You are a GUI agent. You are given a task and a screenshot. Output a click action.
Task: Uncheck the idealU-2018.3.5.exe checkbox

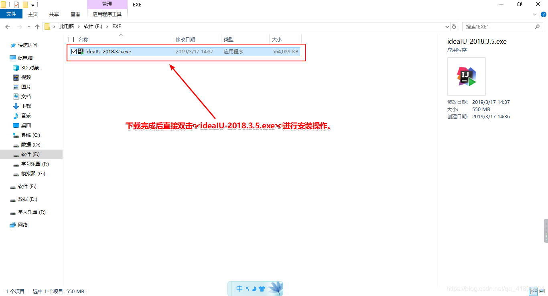[x=74, y=51]
